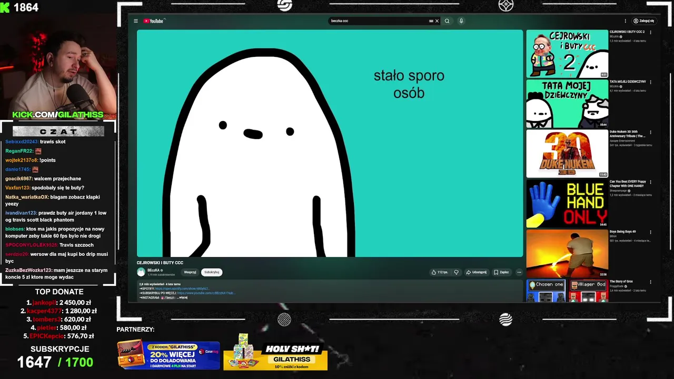Click the 'Duke Nukem 3D 30th Anniversary Tribute' title

pos(628,134)
